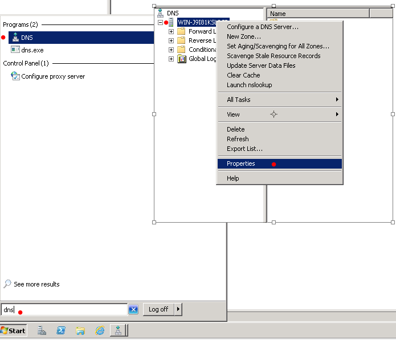The width and height of the screenshot is (396, 340).
Task: Choose Configure a DNS Server from menu
Action: click(280, 27)
